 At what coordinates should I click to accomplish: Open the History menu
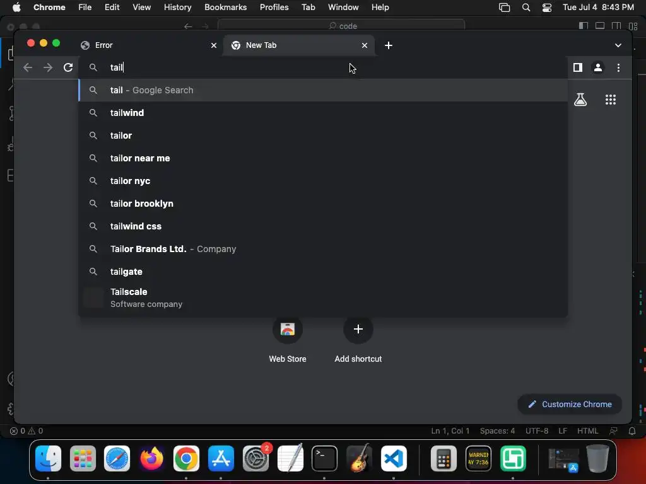tap(177, 8)
